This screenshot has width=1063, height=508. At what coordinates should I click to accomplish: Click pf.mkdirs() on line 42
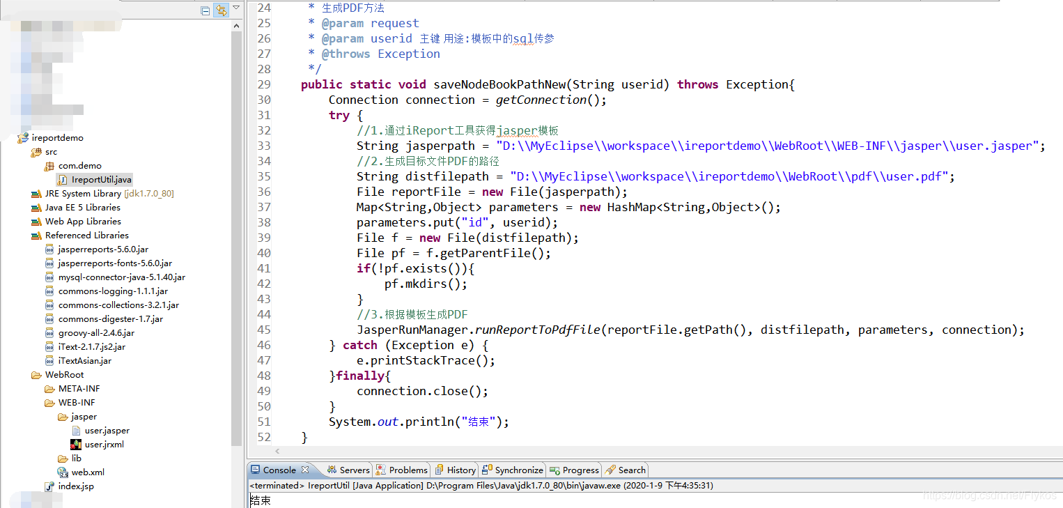click(x=426, y=284)
